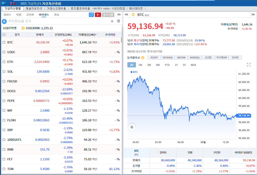
Task: Compare with 금선물 button
Action: tap(208, 58)
